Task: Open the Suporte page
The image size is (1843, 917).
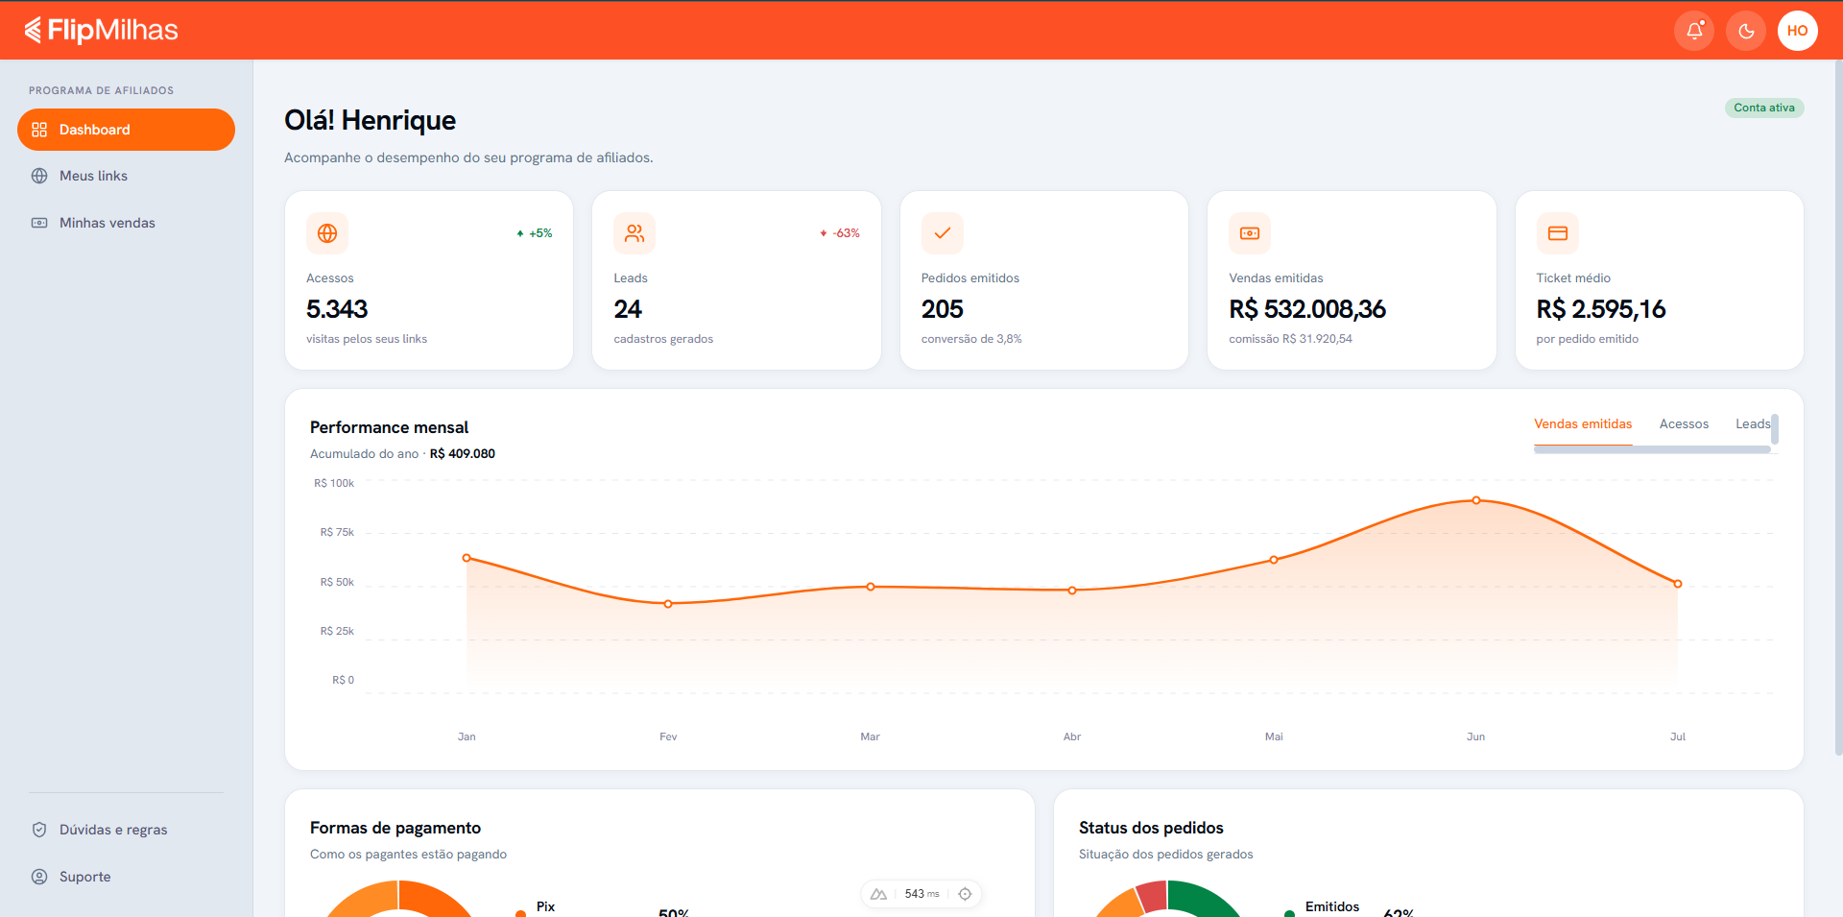Action: point(126,877)
